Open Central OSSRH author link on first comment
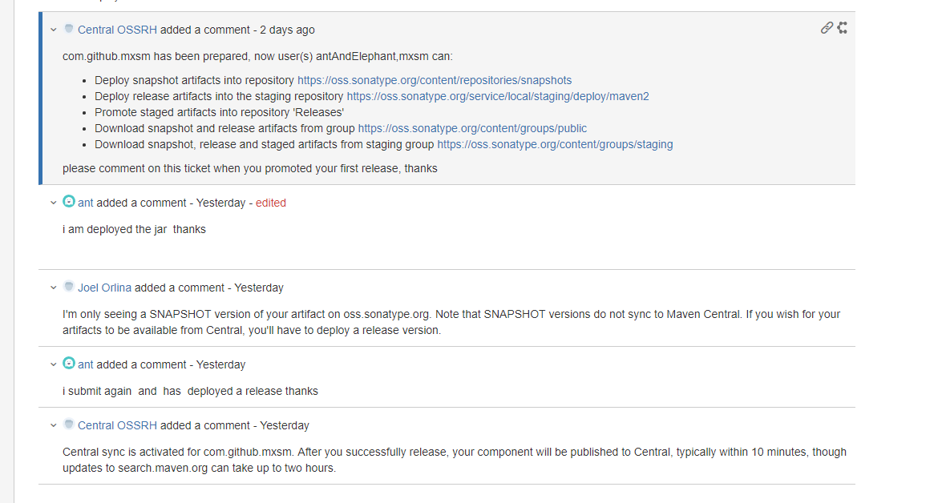The height and width of the screenshot is (503, 938). [x=117, y=30]
